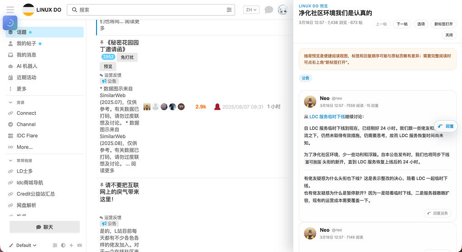Click the LINUX DO site logo
462x252 pixels.
[42, 10]
